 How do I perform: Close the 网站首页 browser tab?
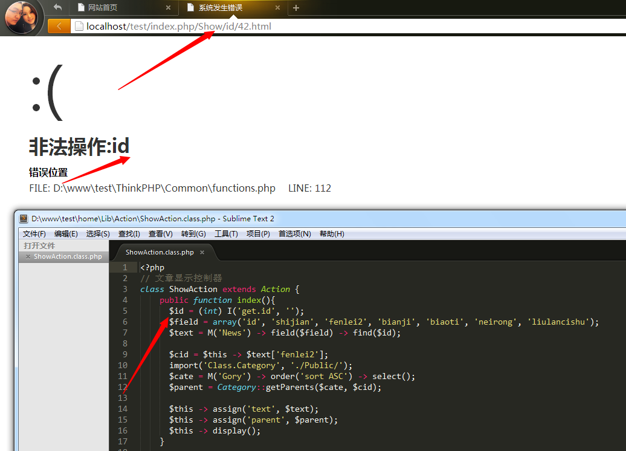pos(169,8)
